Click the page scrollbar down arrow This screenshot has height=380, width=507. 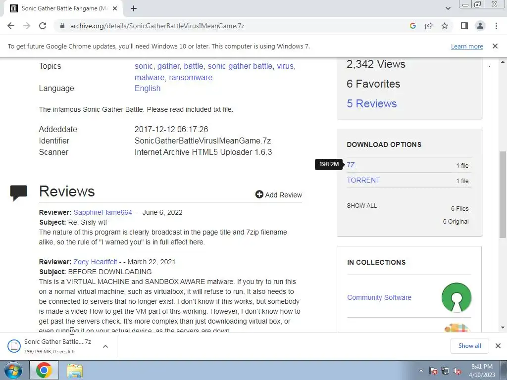[x=503, y=328]
